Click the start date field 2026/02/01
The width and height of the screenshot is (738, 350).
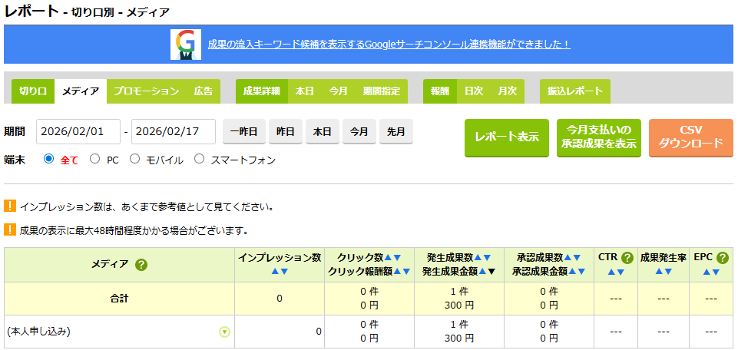point(78,131)
